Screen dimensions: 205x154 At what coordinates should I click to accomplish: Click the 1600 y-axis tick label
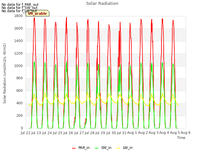click(19, 29)
